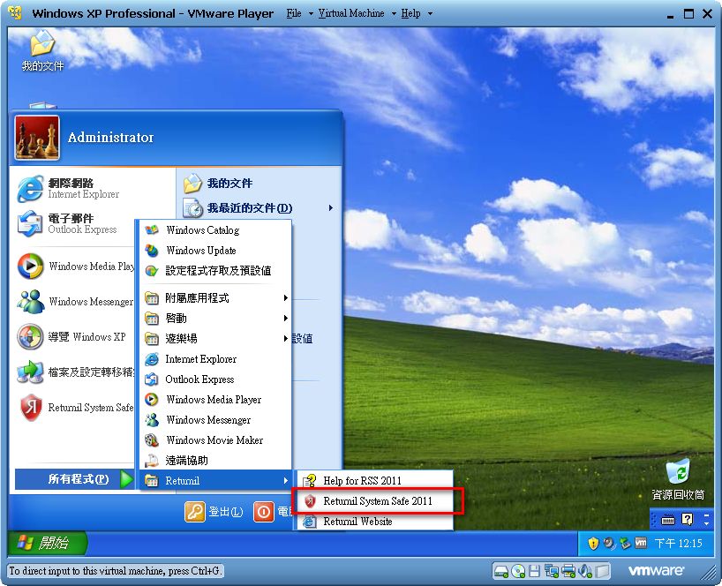Click 所有程式(P) All Programs button

coord(75,479)
